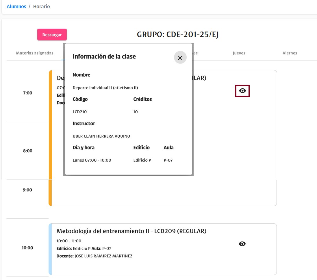
Task: Open the Jueves schedule tab
Action: click(x=239, y=53)
